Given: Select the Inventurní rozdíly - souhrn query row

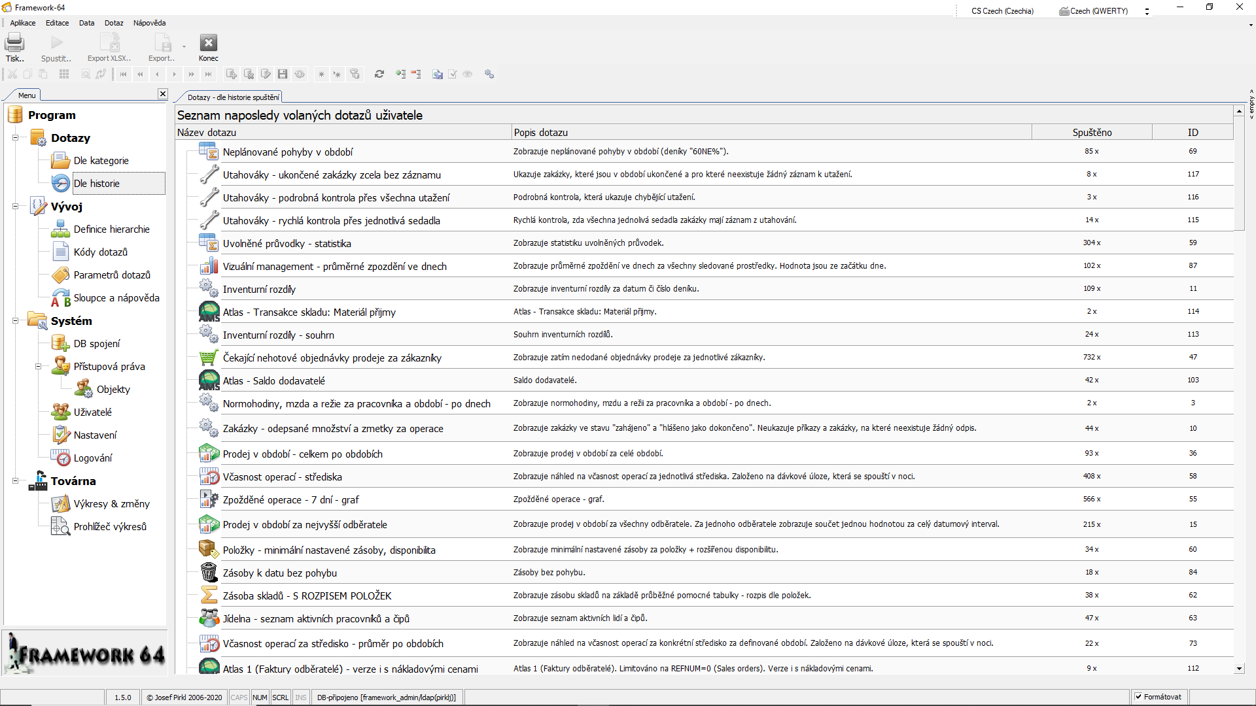Looking at the screenshot, I should (705, 335).
